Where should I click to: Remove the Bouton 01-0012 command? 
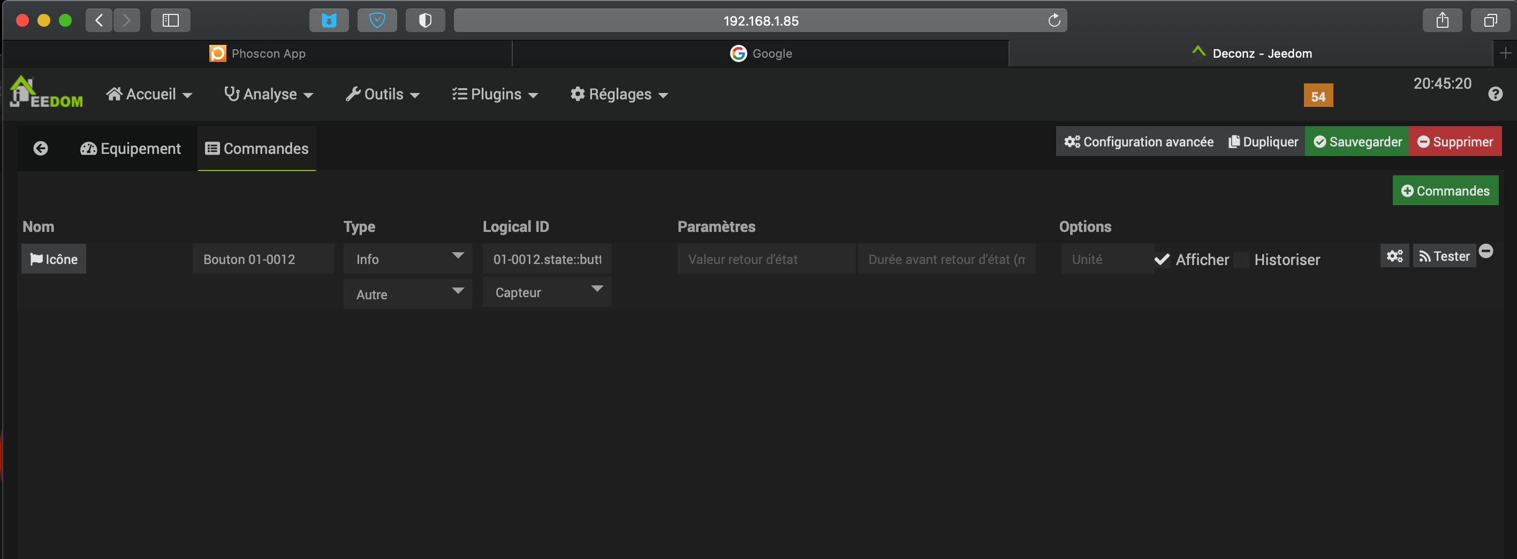click(x=1486, y=251)
